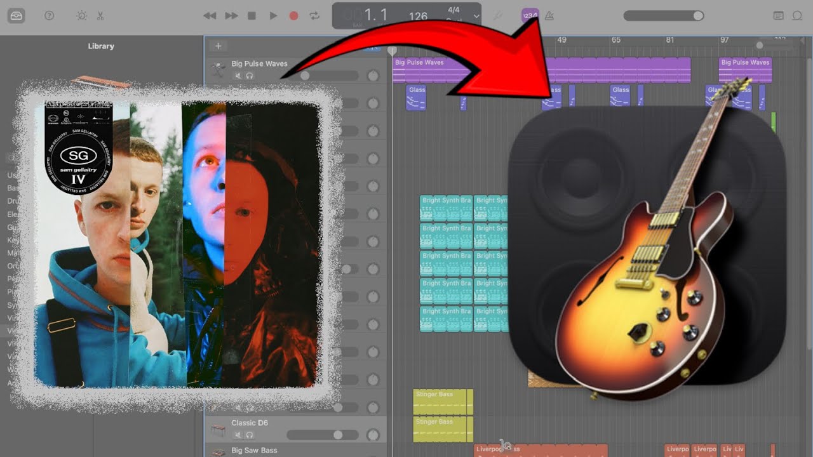Screen dimensions: 813x457
Task: Click the pan knob on the second track
Action: [x=373, y=103]
